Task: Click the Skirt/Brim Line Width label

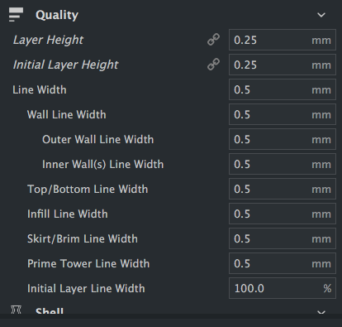Action: (83, 239)
